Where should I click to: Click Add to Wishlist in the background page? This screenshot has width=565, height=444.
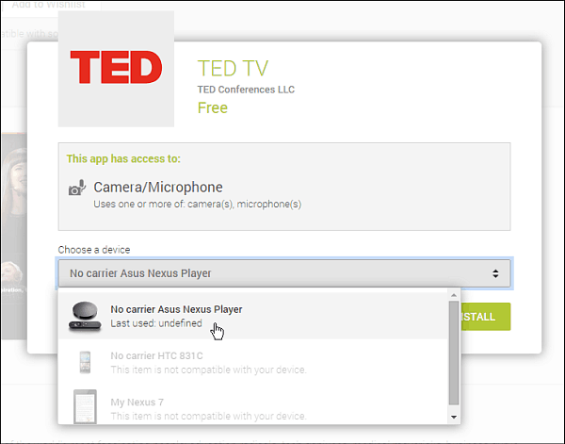49,5
